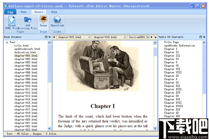Close the Book Browser panel
Viewport: 209px width, 139px height.
(50, 37)
